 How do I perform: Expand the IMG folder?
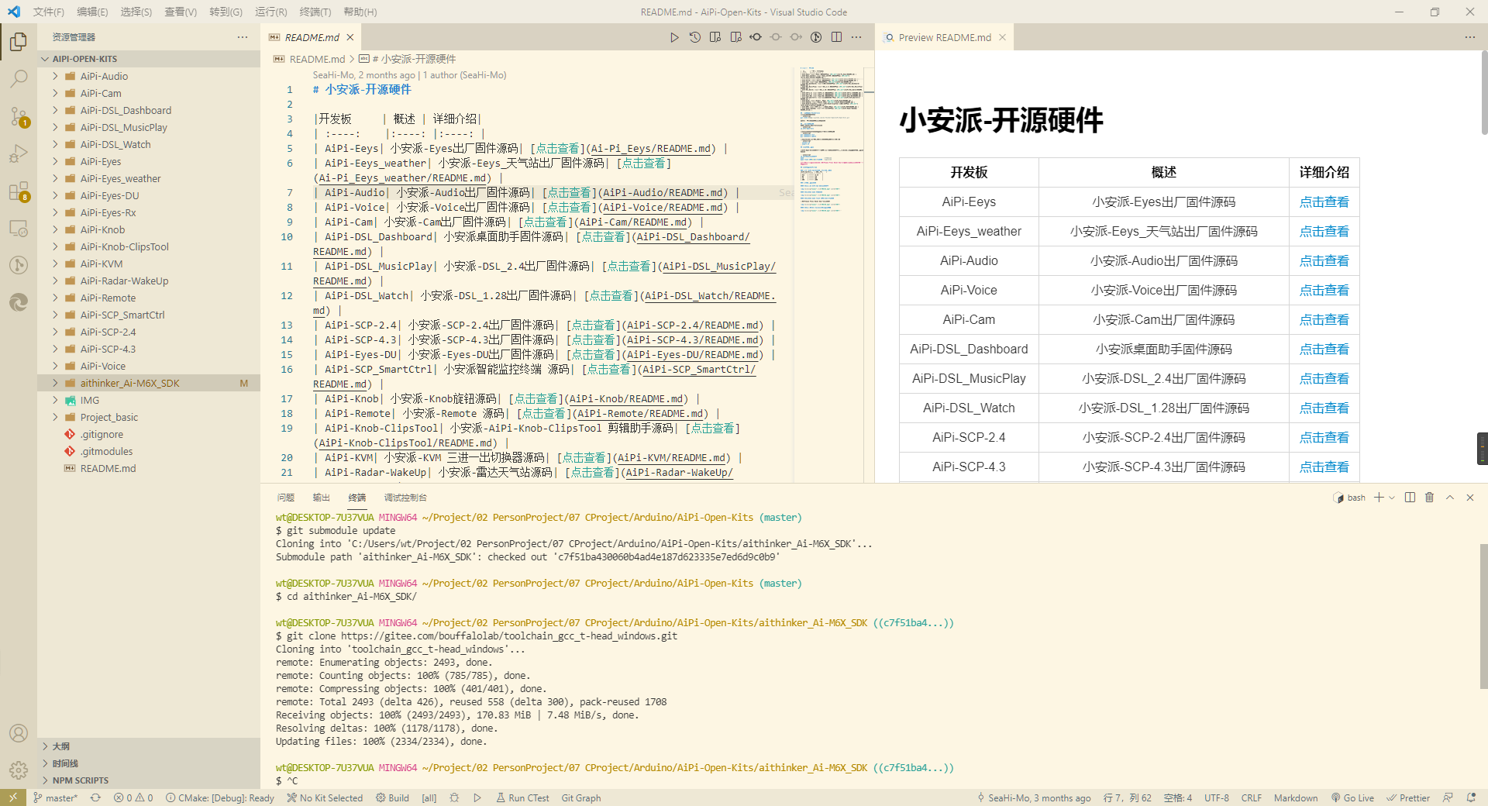[55, 400]
